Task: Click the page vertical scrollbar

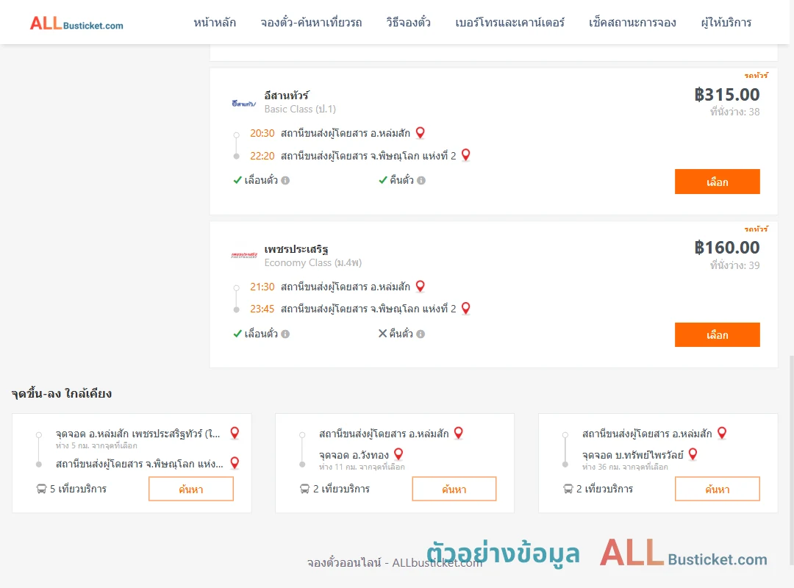Action: click(791, 459)
